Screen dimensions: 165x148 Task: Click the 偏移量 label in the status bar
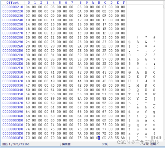66,144
